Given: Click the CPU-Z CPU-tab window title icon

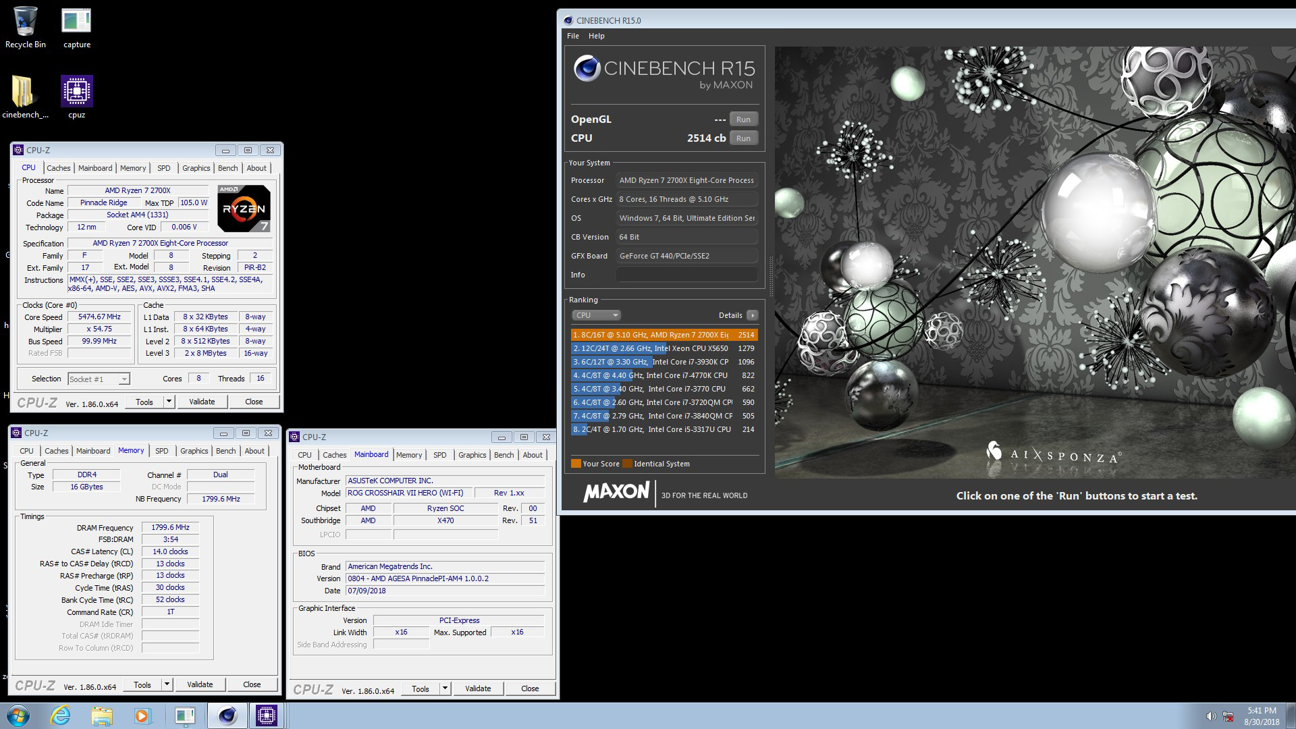Looking at the screenshot, I should pyautogui.click(x=19, y=150).
